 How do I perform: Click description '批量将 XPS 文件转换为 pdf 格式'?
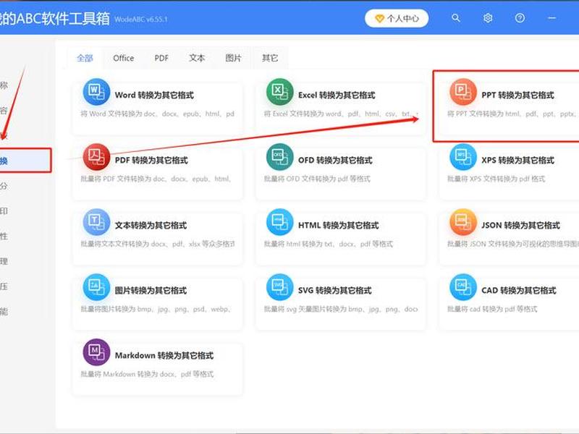(x=496, y=179)
